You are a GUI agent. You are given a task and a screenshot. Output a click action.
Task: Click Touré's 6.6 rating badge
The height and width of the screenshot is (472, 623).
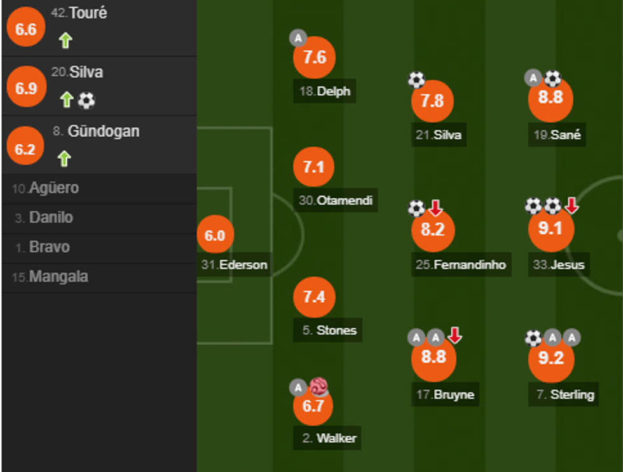coord(25,29)
